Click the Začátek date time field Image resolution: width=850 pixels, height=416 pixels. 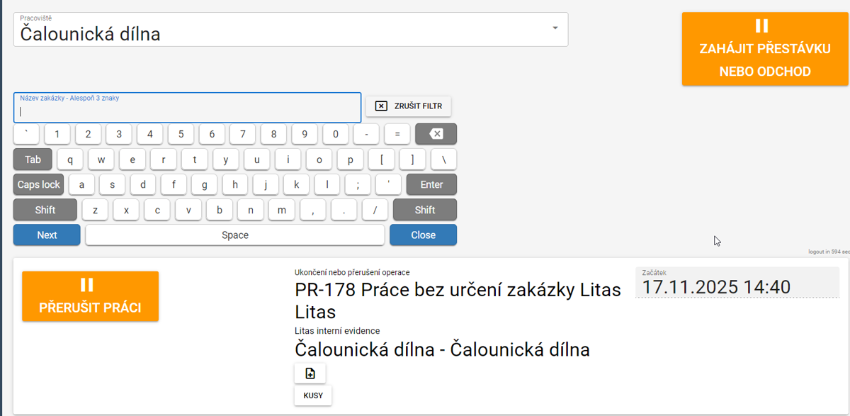[737, 287]
